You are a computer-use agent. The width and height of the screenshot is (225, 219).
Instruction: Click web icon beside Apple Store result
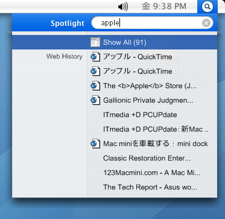[x=95, y=86]
